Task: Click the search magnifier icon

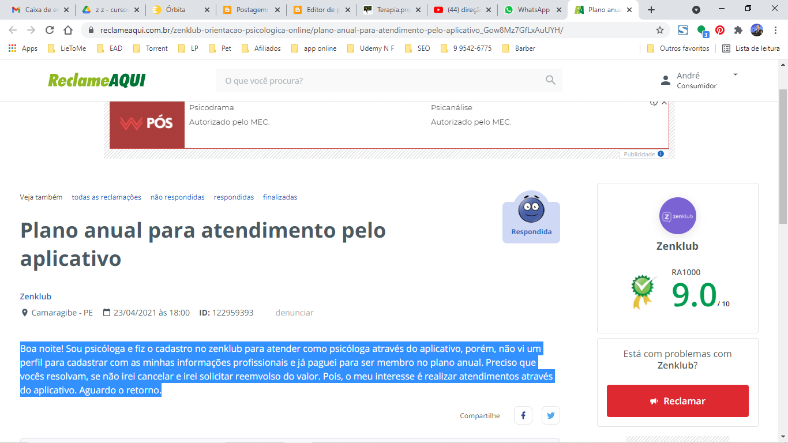Action: tap(550, 80)
